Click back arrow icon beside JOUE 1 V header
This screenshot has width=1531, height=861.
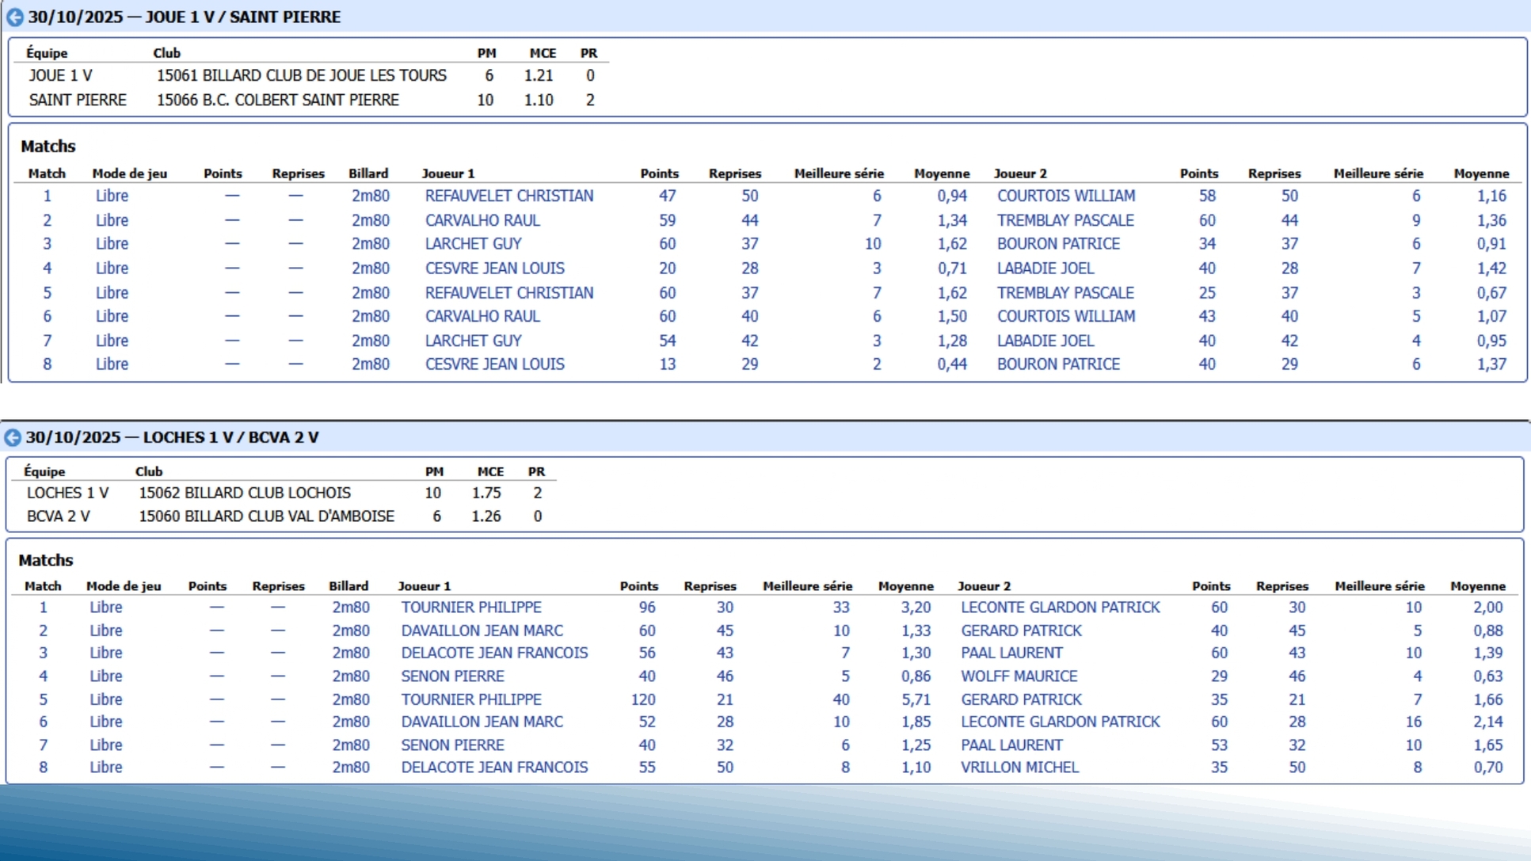[x=14, y=17]
